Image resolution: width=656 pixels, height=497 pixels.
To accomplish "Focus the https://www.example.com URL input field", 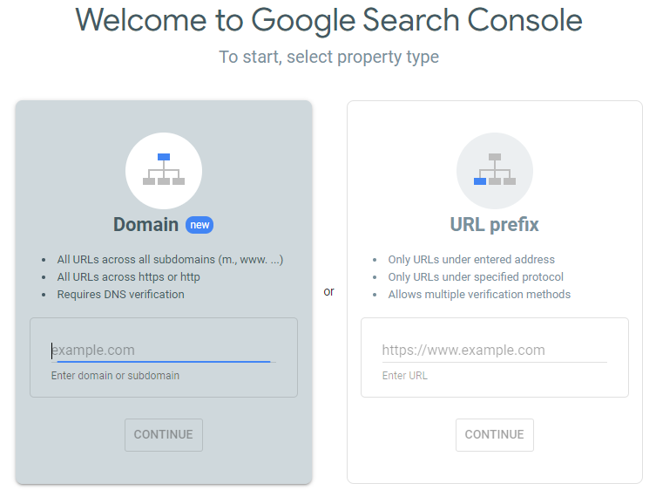I will pyautogui.click(x=494, y=350).
